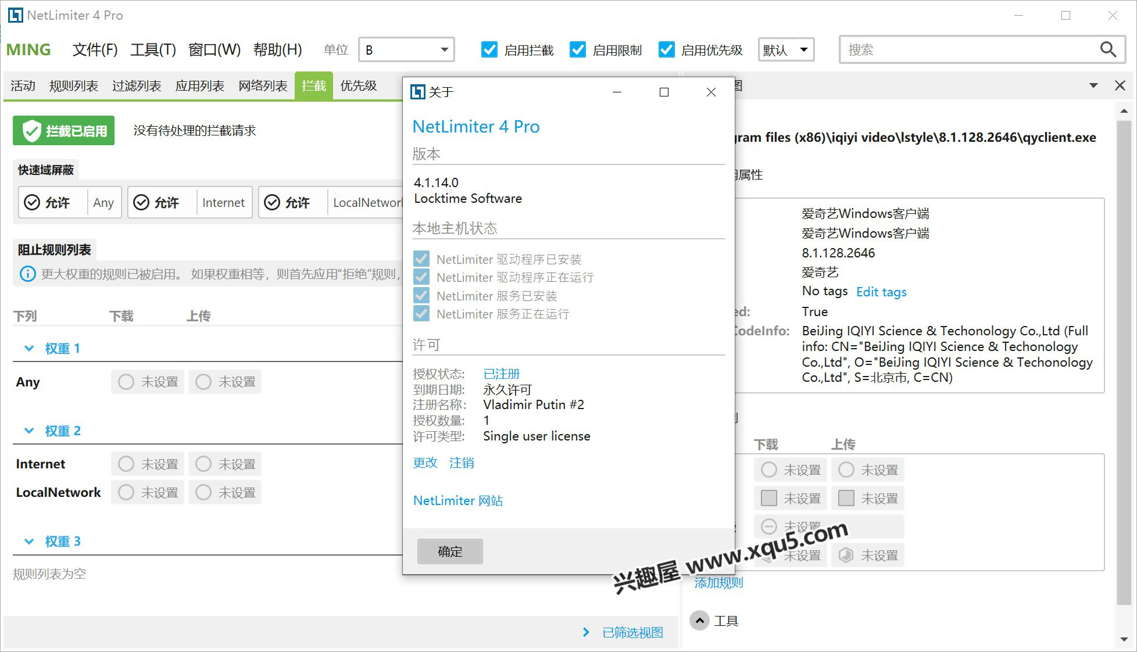Close the right info panel with the X
Image resolution: width=1137 pixels, height=652 pixels.
point(1120,85)
